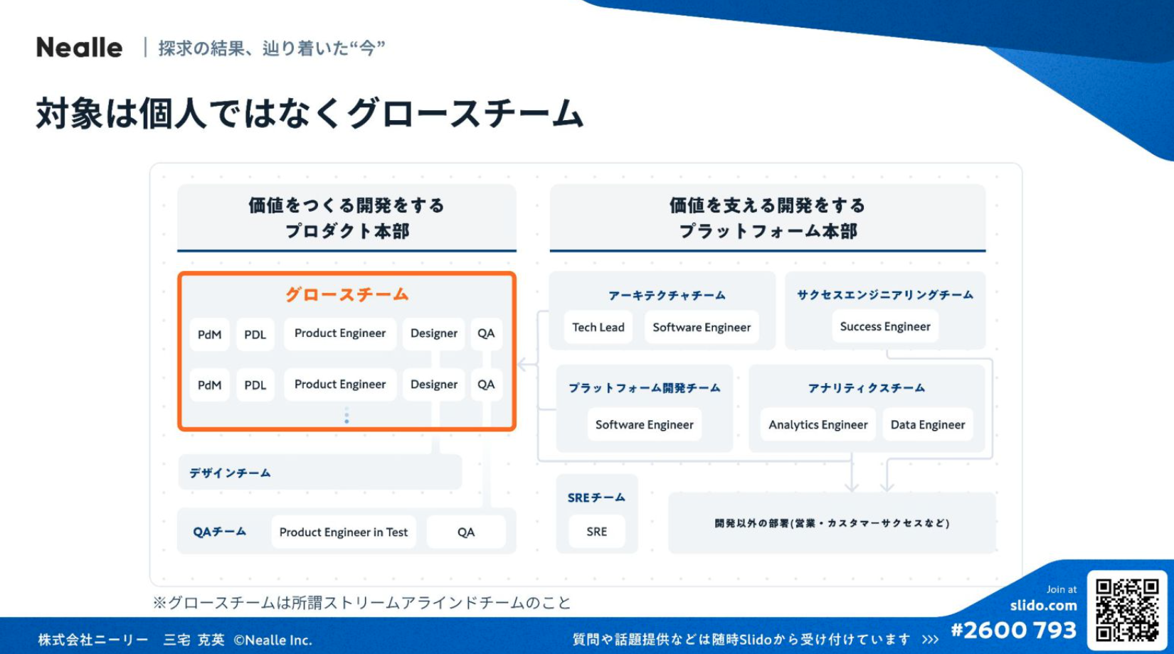
Task: Click the 開発以外の部署 box
Action: (x=831, y=523)
